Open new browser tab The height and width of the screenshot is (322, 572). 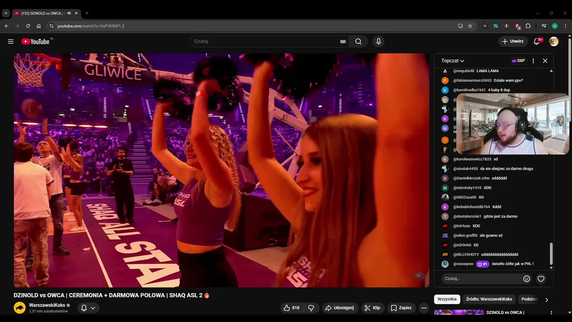pyautogui.click(x=87, y=13)
